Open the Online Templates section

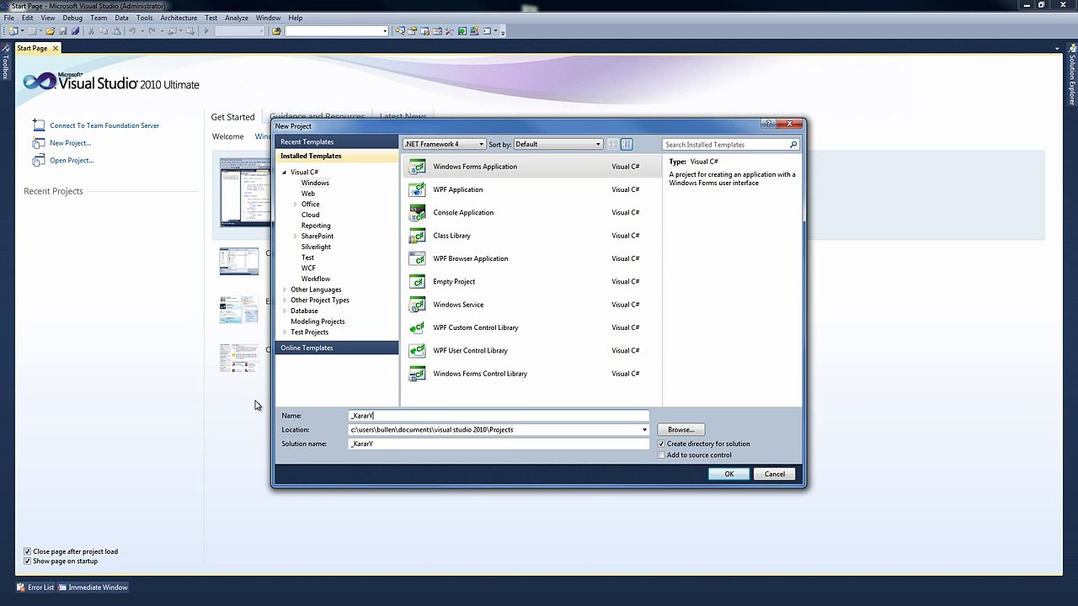pos(337,348)
